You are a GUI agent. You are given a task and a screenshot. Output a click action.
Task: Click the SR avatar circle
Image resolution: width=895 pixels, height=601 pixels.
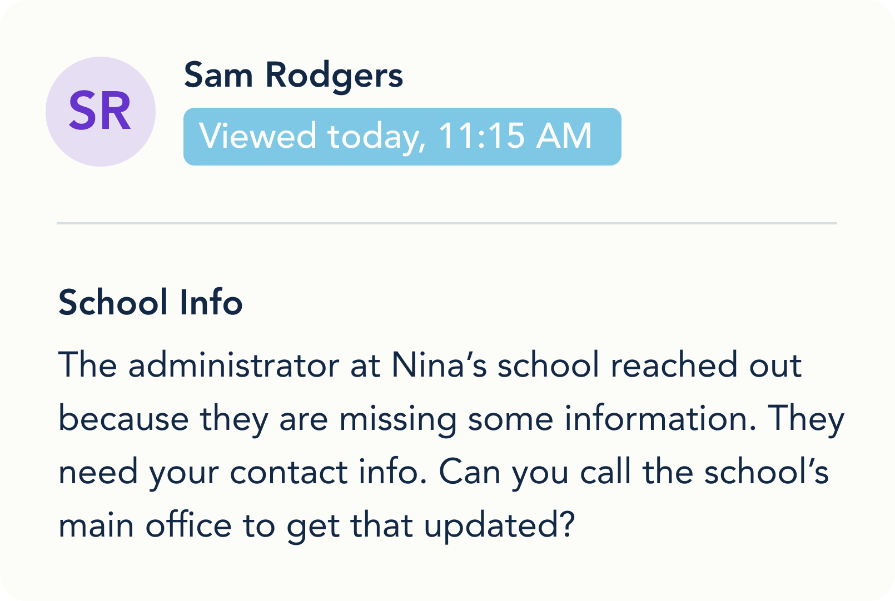[101, 112]
